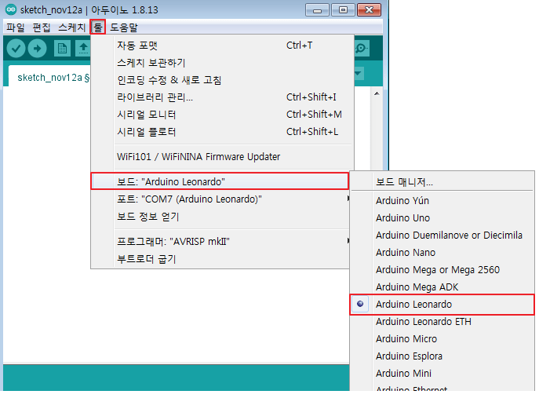Choose Arduino Mini board
Image resolution: width=539 pixels, height=398 pixels.
click(x=442, y=373)
